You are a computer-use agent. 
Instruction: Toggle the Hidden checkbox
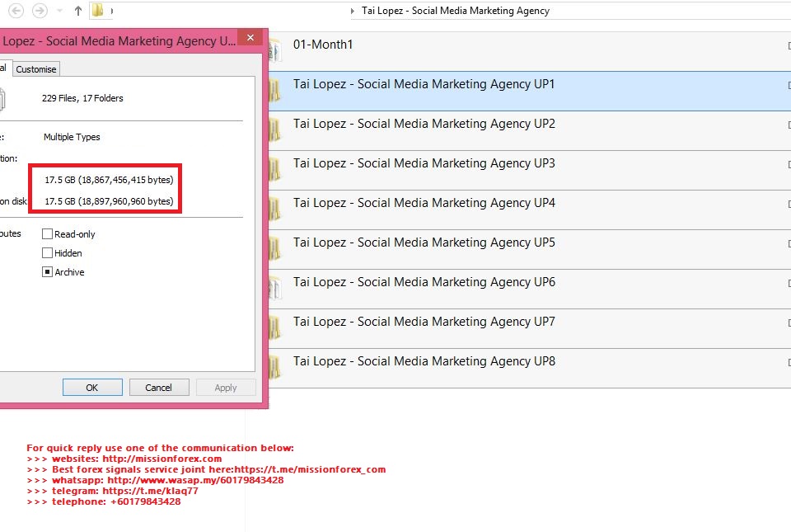(48, 253)
